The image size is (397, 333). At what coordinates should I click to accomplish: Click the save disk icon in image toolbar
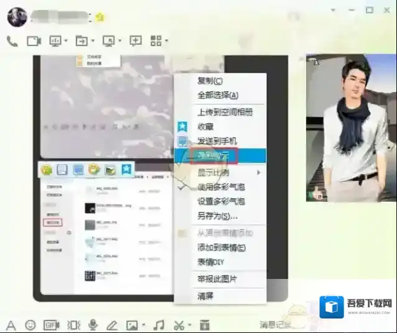62,170
